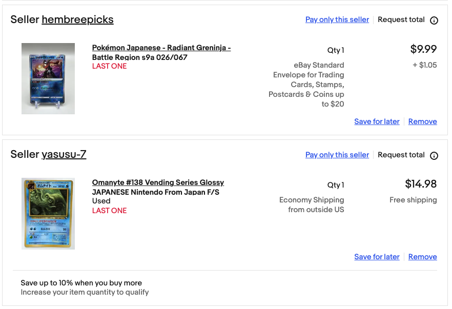Click the $9.99 price of Greninja
Image resolution: width=452 pixels, height=309 pixels.
(423, 49)
